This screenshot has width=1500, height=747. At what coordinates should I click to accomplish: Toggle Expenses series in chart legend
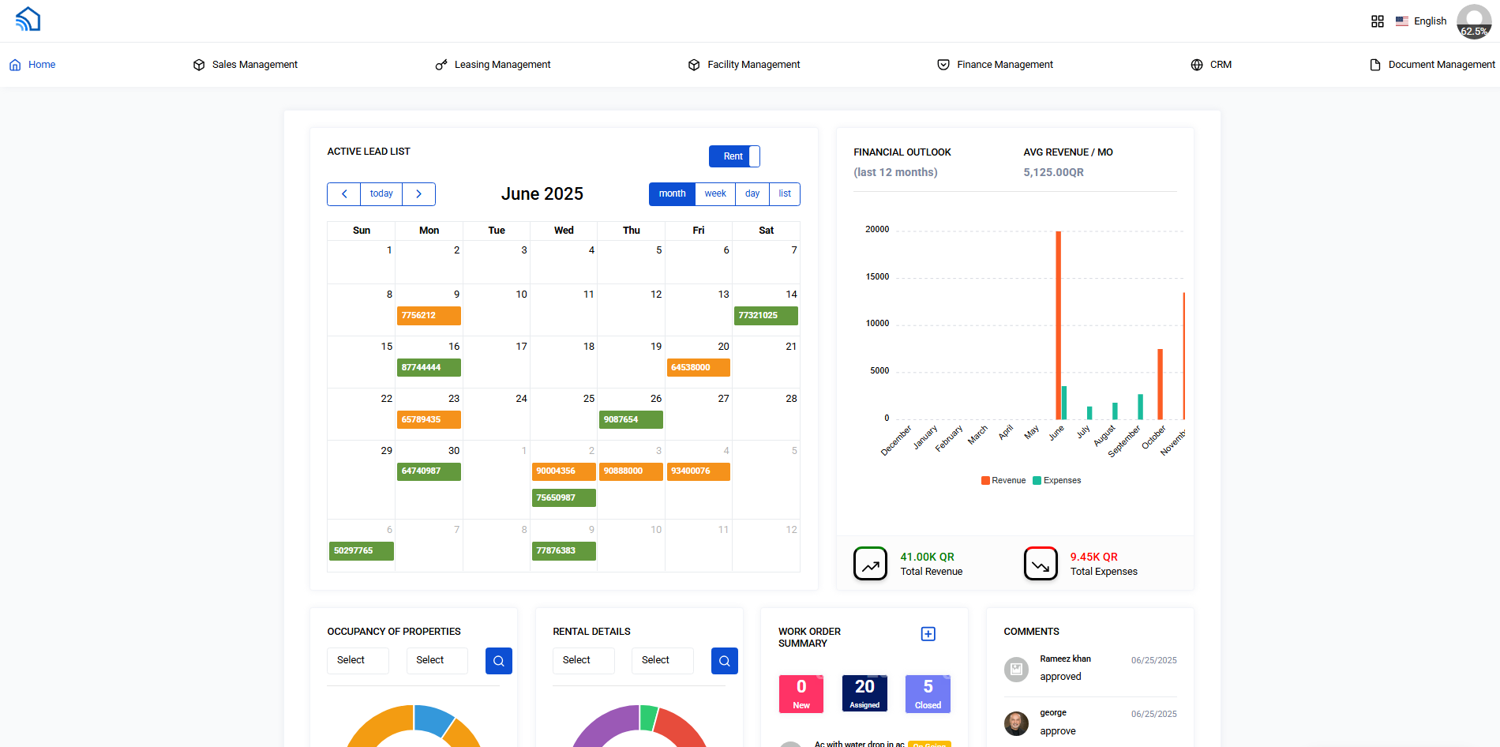[1057, 481]
